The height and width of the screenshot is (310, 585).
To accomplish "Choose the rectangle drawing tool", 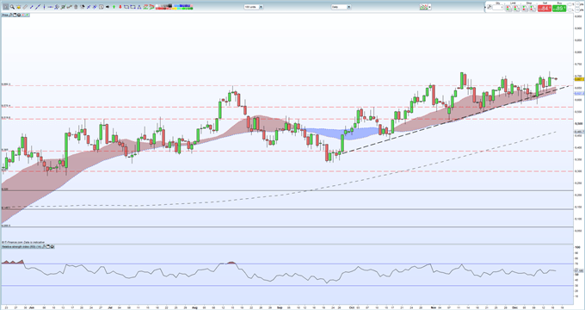I will coord(126,7).
